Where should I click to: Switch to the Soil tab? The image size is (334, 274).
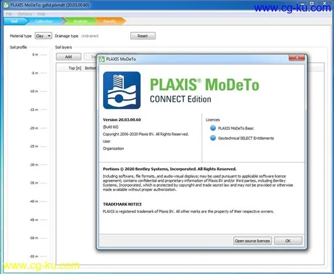pyautogui.click(x=14, y=21)
